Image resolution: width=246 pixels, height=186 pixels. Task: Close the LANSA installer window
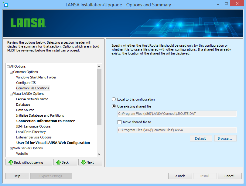pos(237,3)
